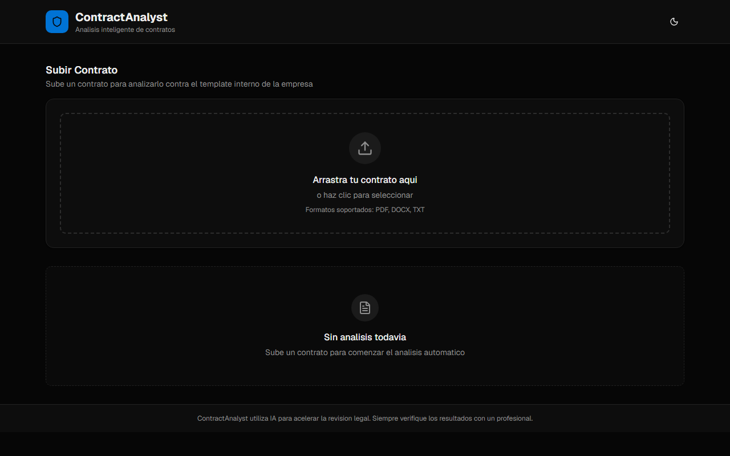Click 'Arrastra tu contrato aqui' text

(365, 180)
